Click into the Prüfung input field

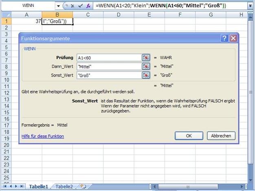(x=108, y=57)
